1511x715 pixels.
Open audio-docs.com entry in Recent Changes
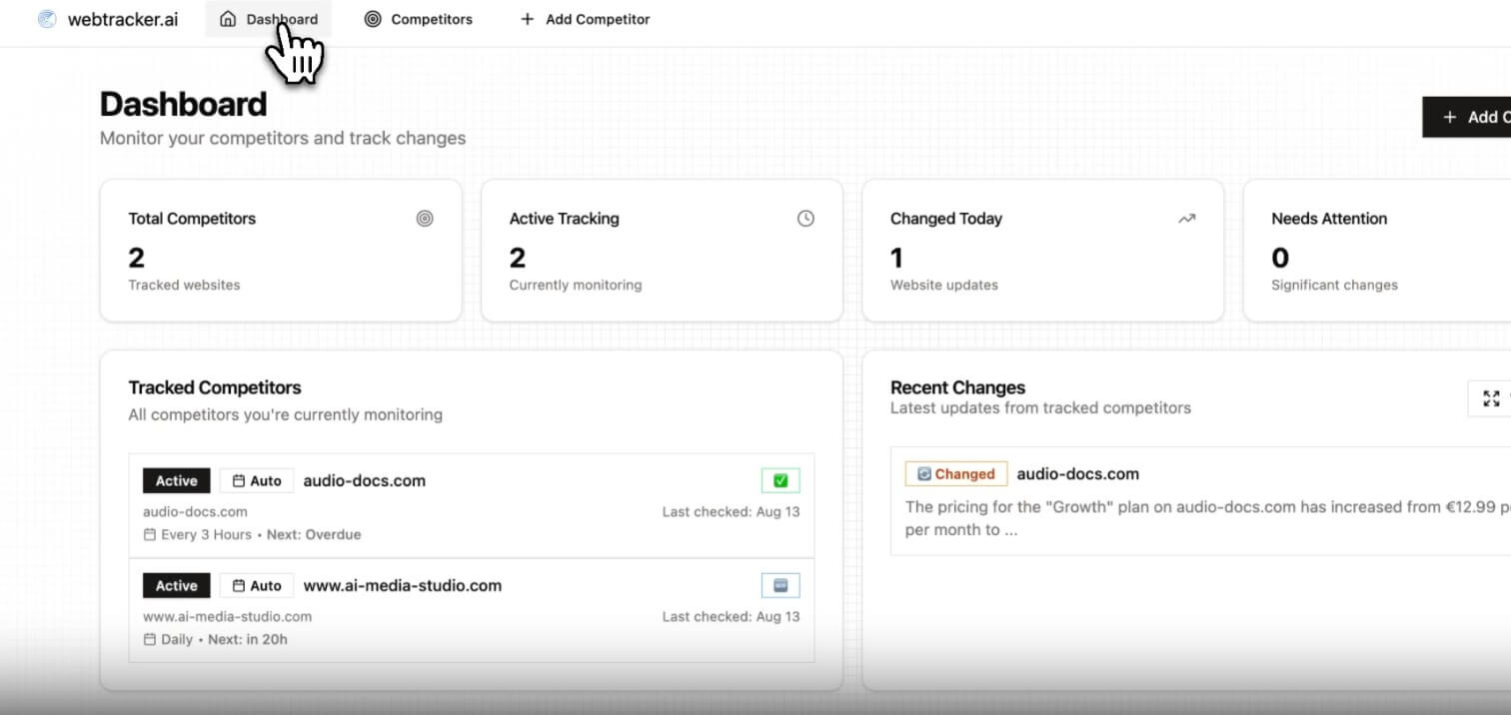tap(1078, 473)
